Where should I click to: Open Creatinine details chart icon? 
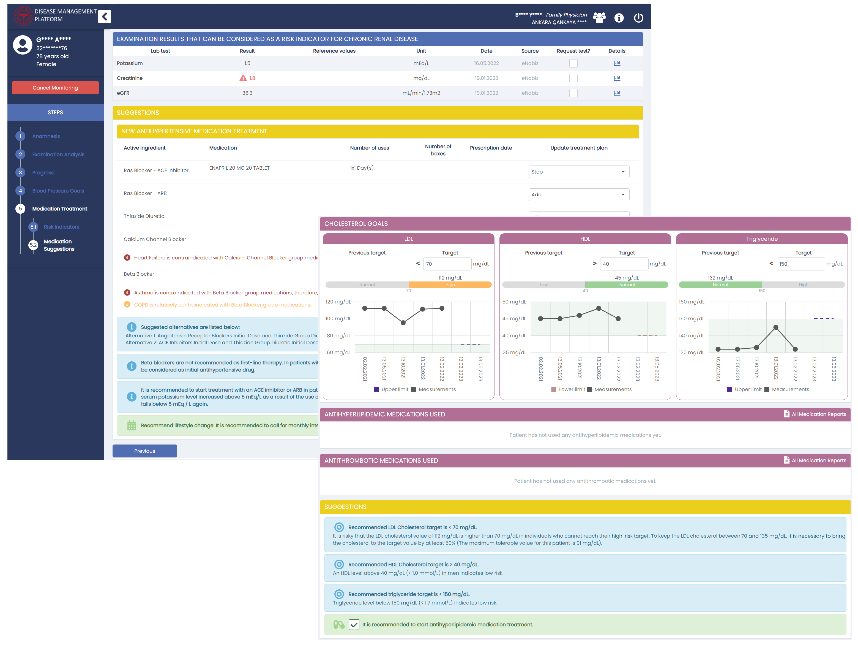[617, 78]
